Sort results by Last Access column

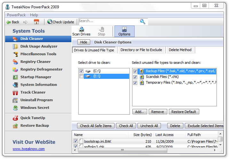coord(170,135)
